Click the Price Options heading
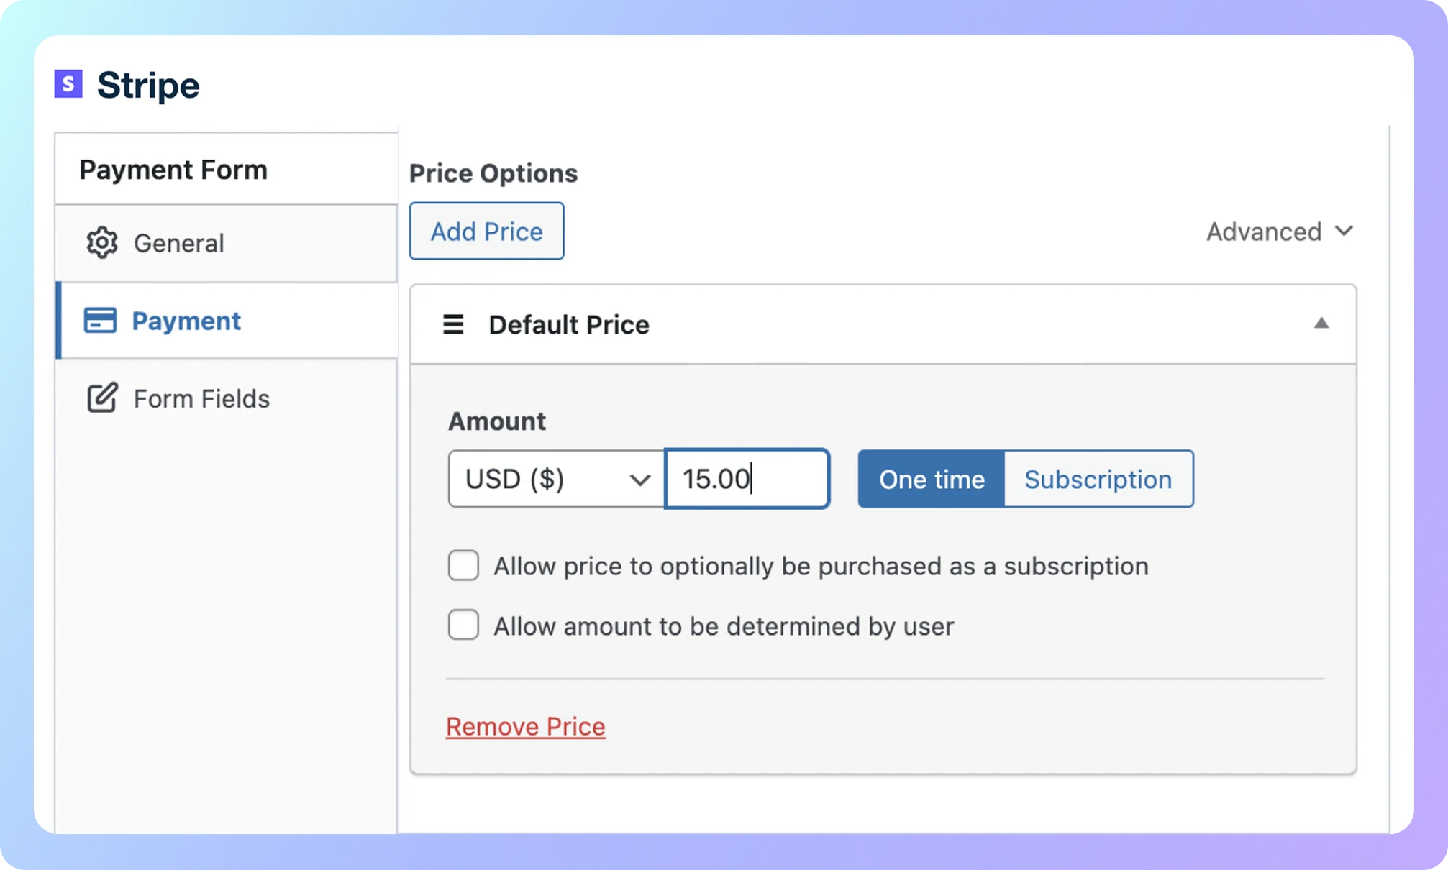Image resolution: width=1448 pixels, height=870 pixels. [x=493, y=173]
